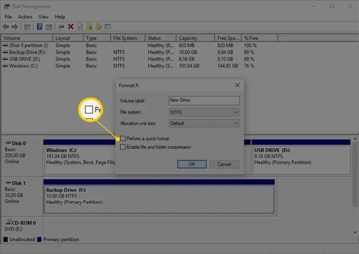Viewport: 359px width, 254px height.
Task: Click the red Delete Volume icon
Action: (x=71, y=27)
